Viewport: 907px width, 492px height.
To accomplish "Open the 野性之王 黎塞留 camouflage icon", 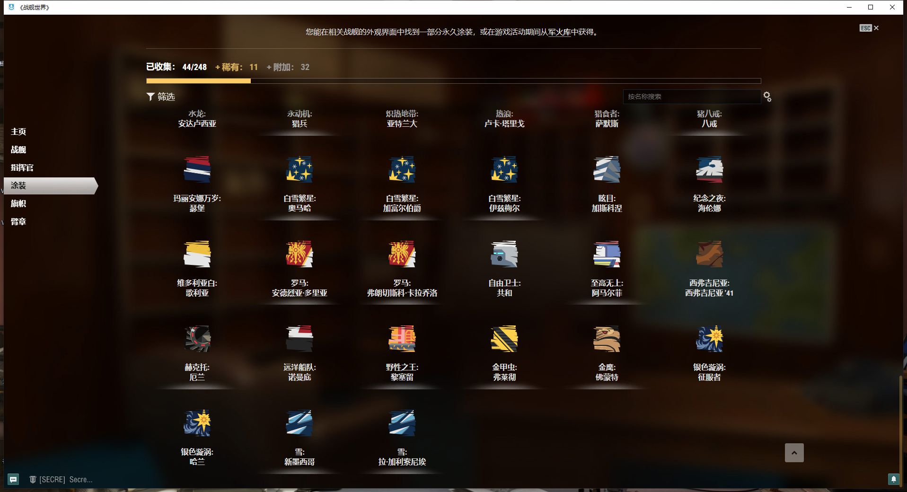I will [402, 339].
